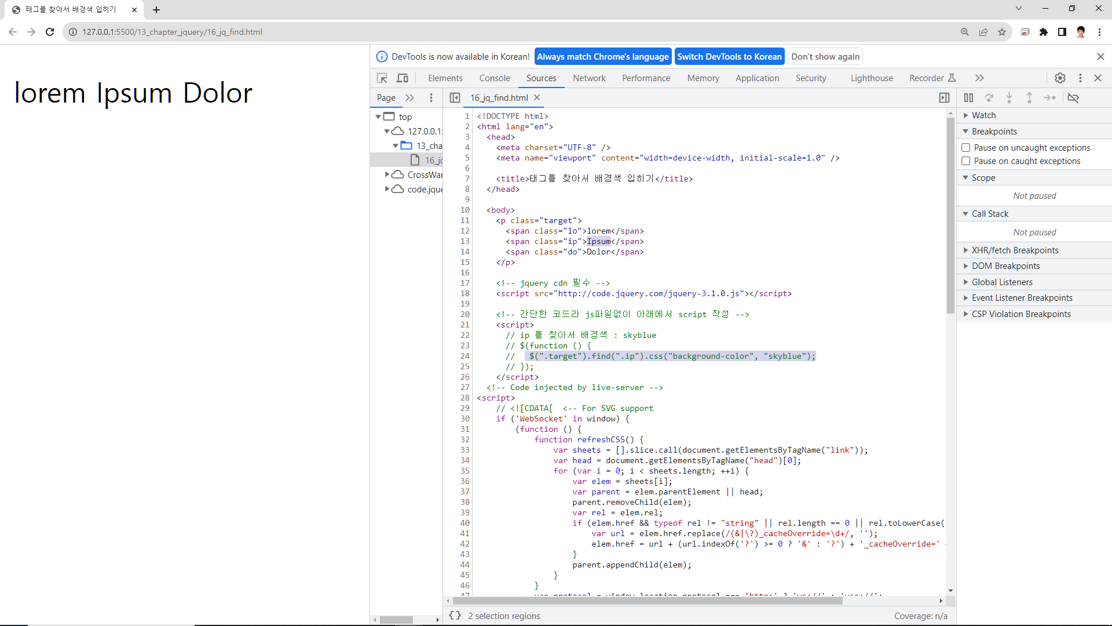
Task: Enable Pause on uncaught exceptions
Action: [966, 148]
